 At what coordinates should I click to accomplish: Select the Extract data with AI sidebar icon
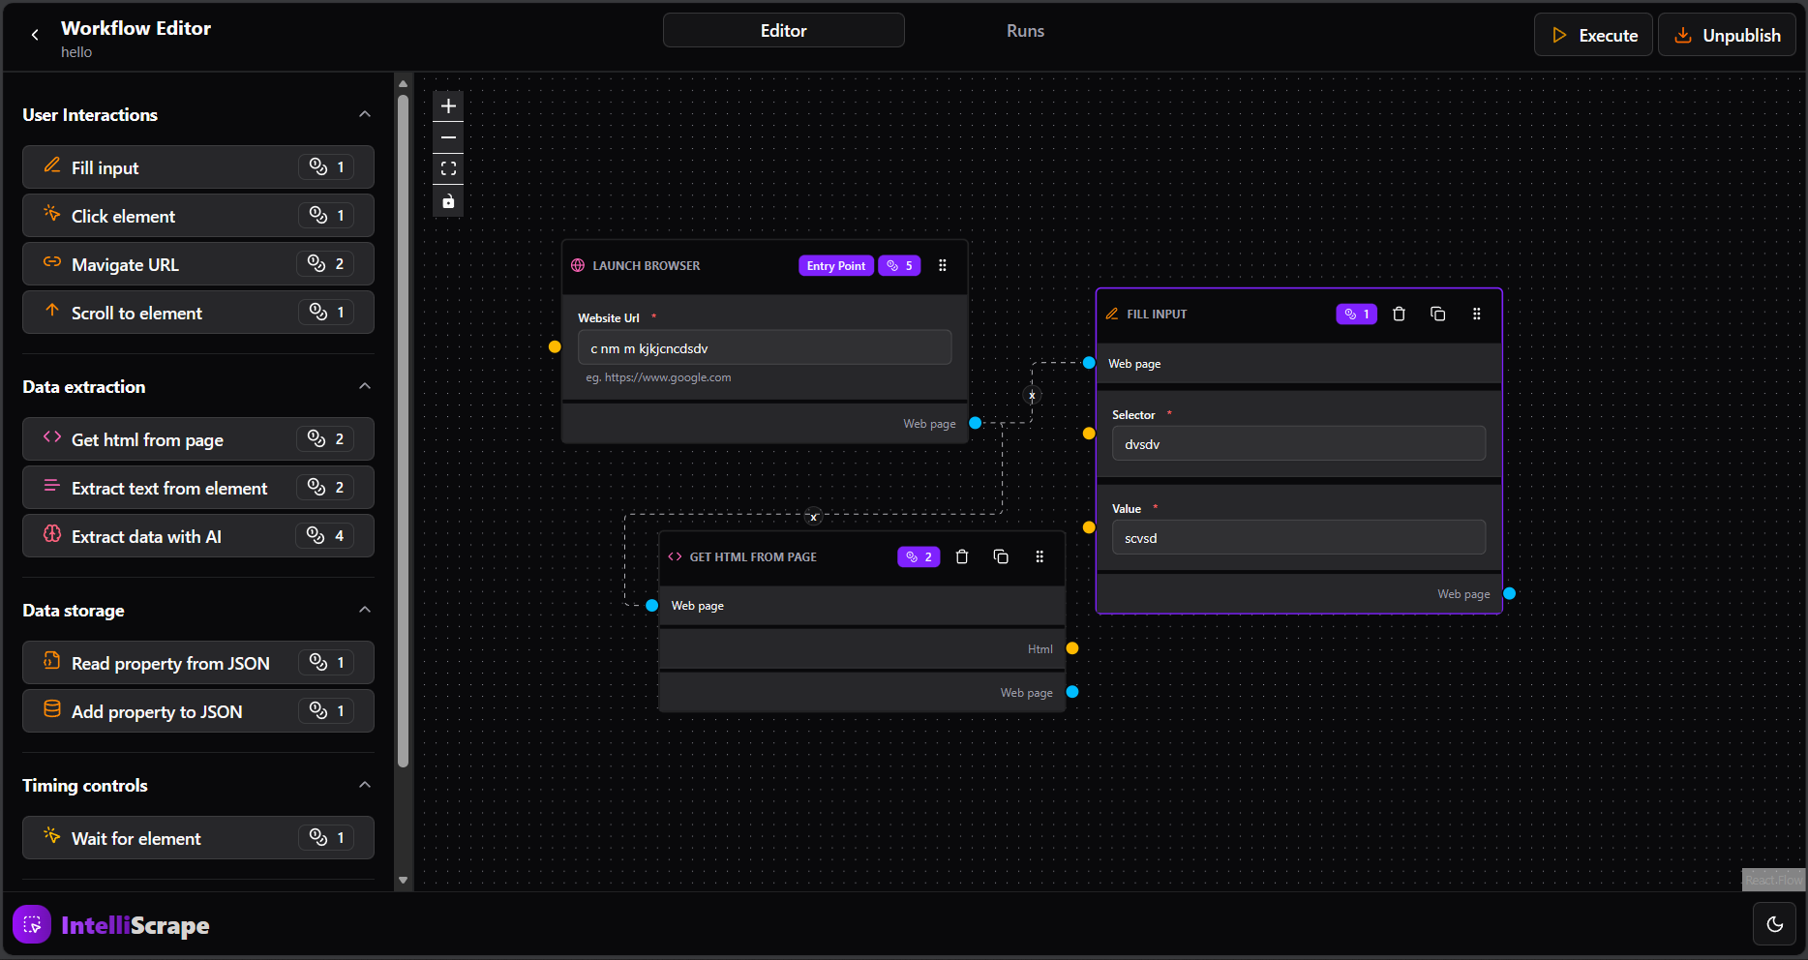[52, 535]
